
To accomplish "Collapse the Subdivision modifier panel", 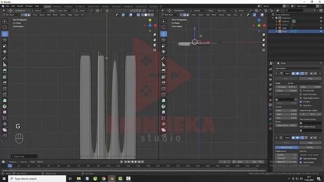I will click(x=276, y=138).
